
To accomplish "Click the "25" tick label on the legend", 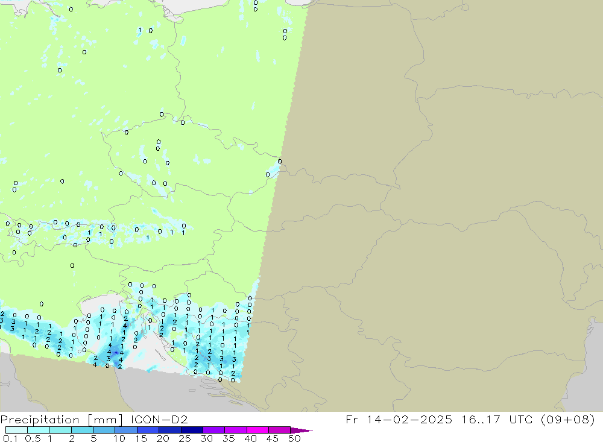I will (184, 438).
